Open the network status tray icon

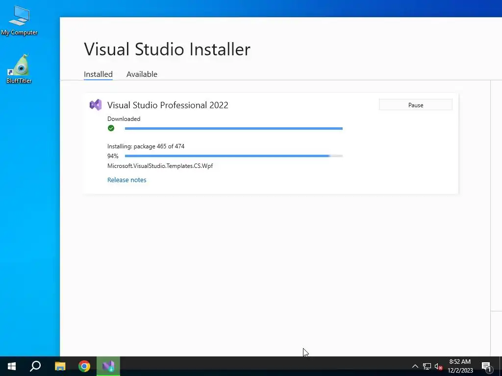[427, 366]
